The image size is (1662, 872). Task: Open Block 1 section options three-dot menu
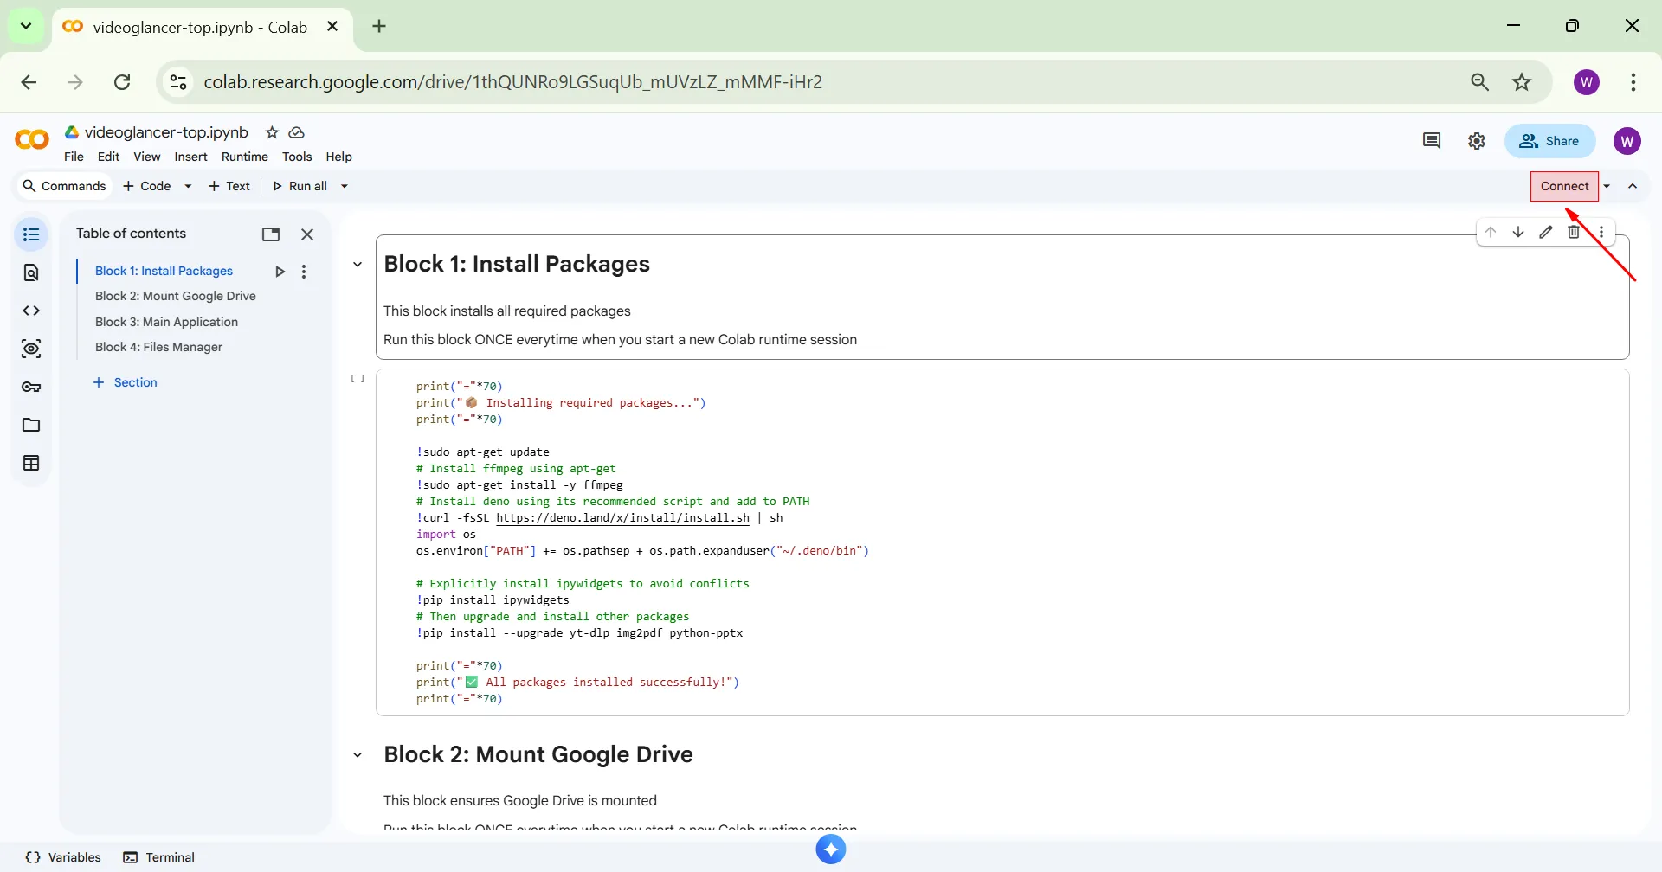pyautogui.click(x=304, y=272)
